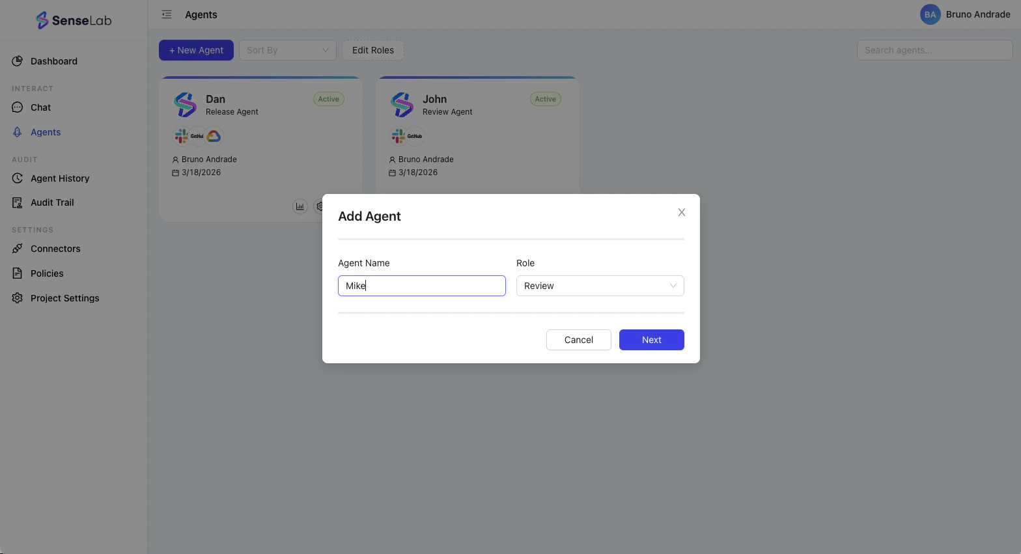Click the Agent History clock icon
The height and width of the screenshot is (554, 1021).
tap(18, 178)
